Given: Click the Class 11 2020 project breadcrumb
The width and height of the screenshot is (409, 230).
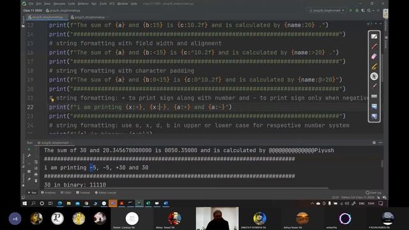Looking at the screenshot, I should click(x=33, y=10).
